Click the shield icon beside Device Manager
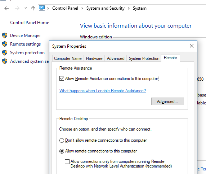 5,36
